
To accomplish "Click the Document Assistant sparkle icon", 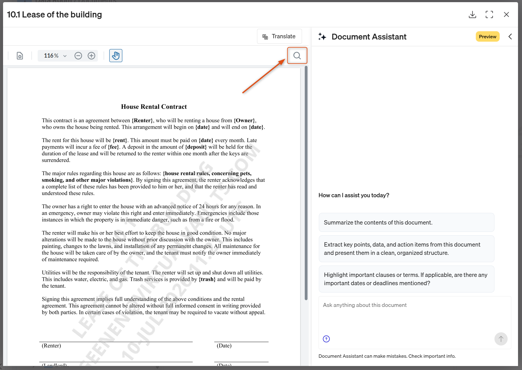I will point(322,37).
